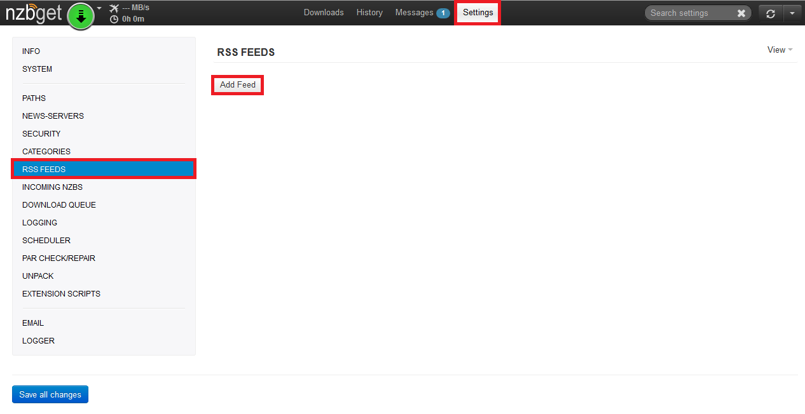Open the View dropdown menu
This screenshot has width=805, height=414.
click(780, 50)
